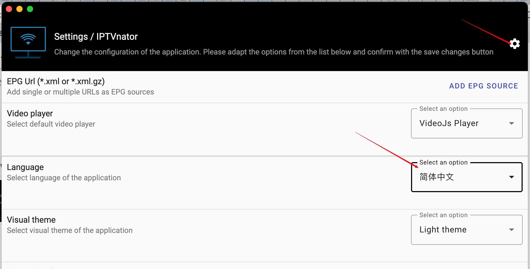
Task: Click the arrow in Language selector
Action: point(511,177)
